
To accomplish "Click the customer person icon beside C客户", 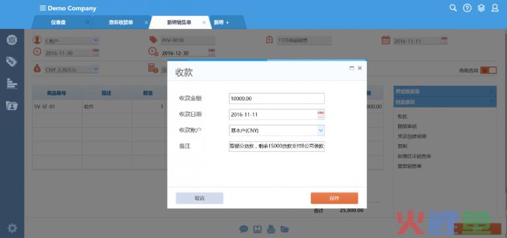I will [37, 40].
